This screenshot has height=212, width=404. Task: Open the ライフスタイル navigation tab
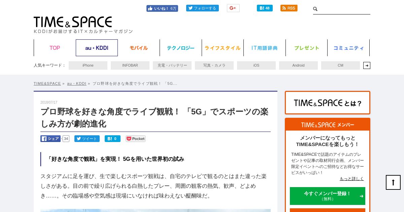click(223, 48)
